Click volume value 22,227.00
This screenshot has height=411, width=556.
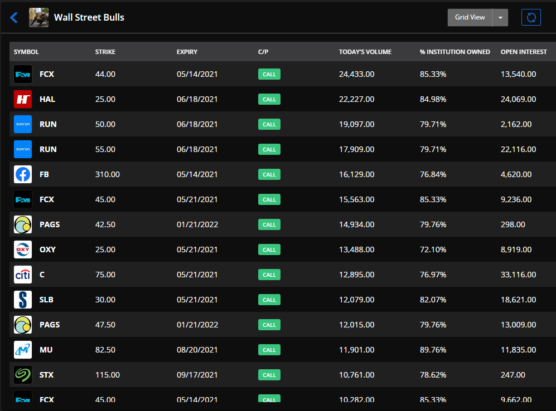(357, 99)
